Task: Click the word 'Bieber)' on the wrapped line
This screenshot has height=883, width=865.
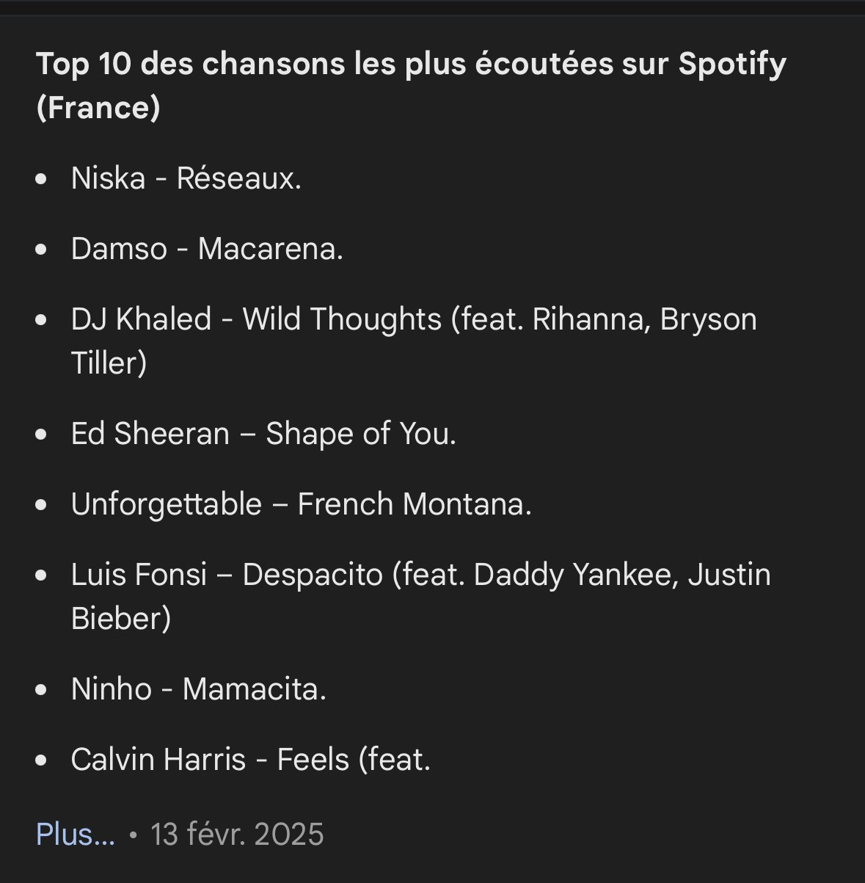Action: pyautogui.click(x=121, y=618)
